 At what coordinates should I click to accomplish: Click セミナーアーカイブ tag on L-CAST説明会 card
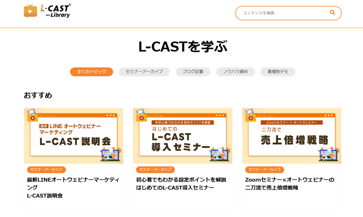pyautogui.click(x=46, y=169)
